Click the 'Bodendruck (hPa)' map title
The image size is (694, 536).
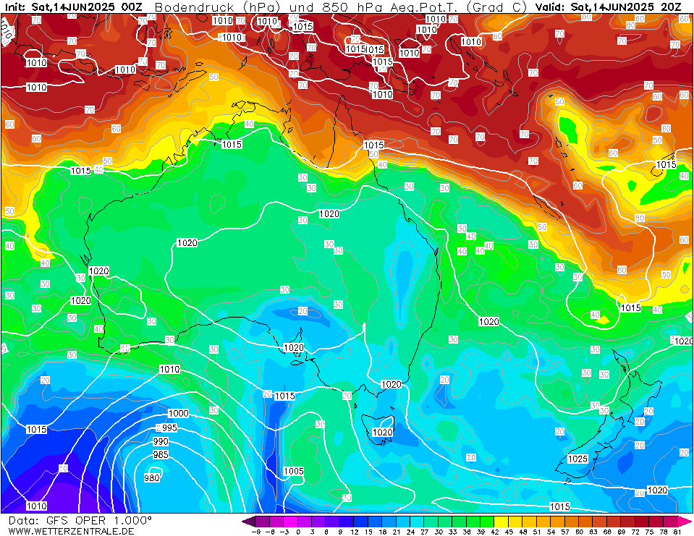(x=217, y=7)
